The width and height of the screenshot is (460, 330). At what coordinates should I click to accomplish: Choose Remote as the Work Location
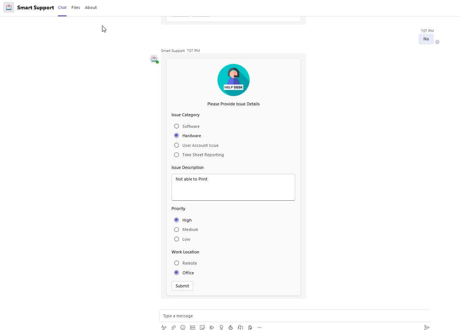click(176, 263)
